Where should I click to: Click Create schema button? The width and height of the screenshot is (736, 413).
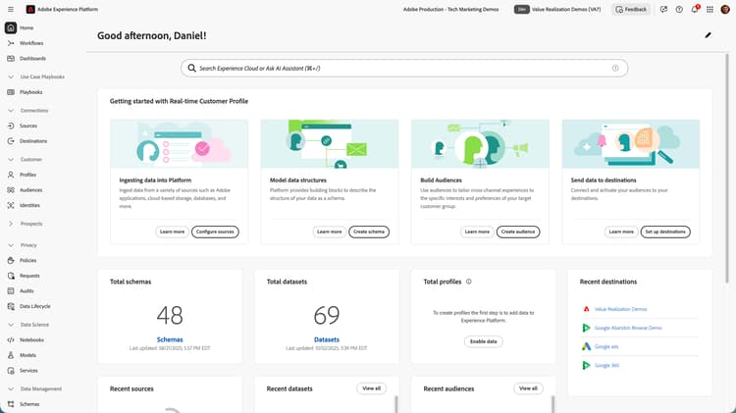pos(369,232)
